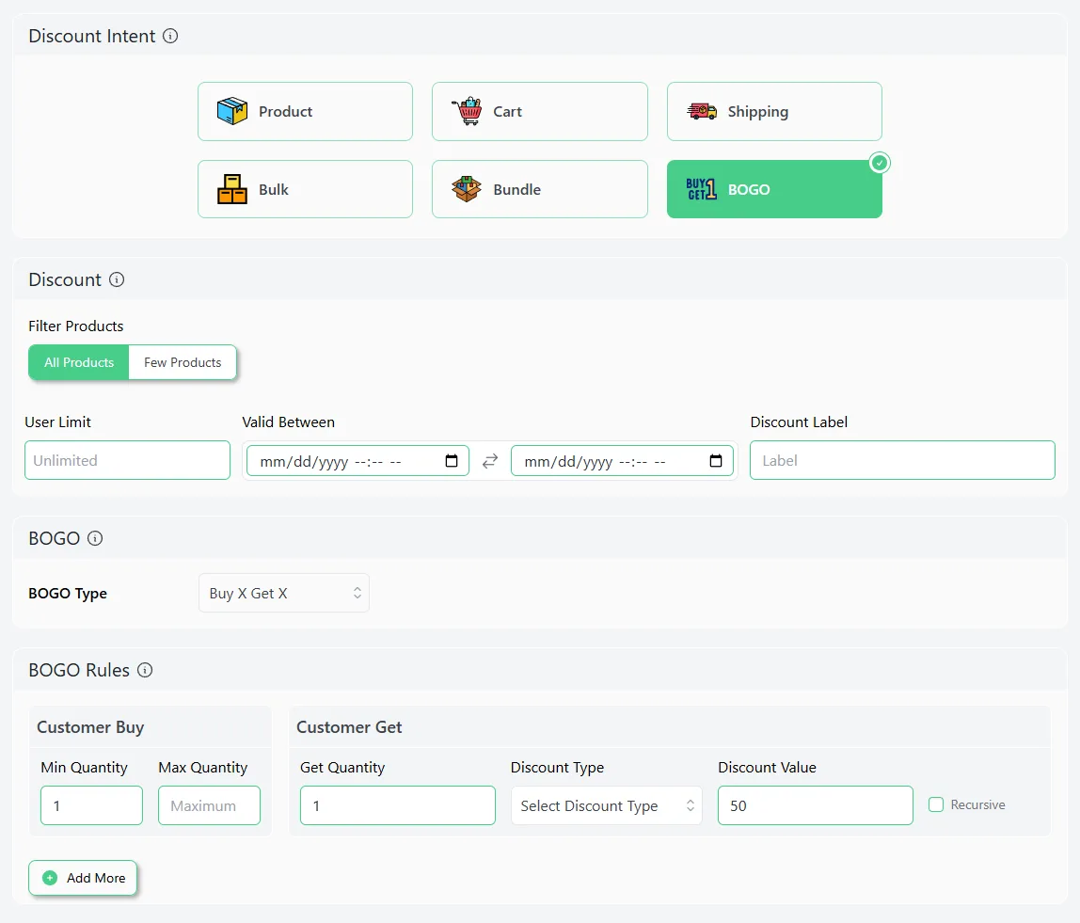
Task: Focus the Get Quantity input field
Action: (397, 805)
